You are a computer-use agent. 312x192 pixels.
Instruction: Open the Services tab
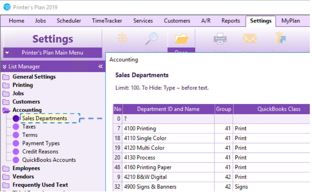coord(143,21)
